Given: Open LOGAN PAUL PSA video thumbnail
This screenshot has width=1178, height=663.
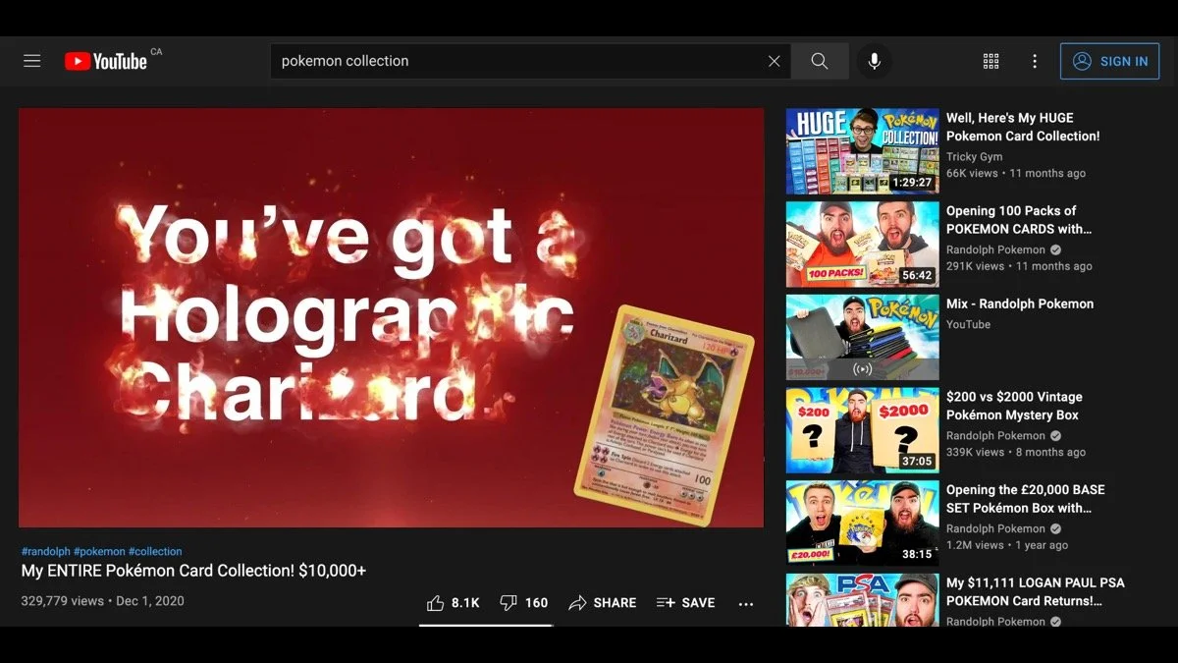Looking at the screenshot, I should (x=862, y=600).
